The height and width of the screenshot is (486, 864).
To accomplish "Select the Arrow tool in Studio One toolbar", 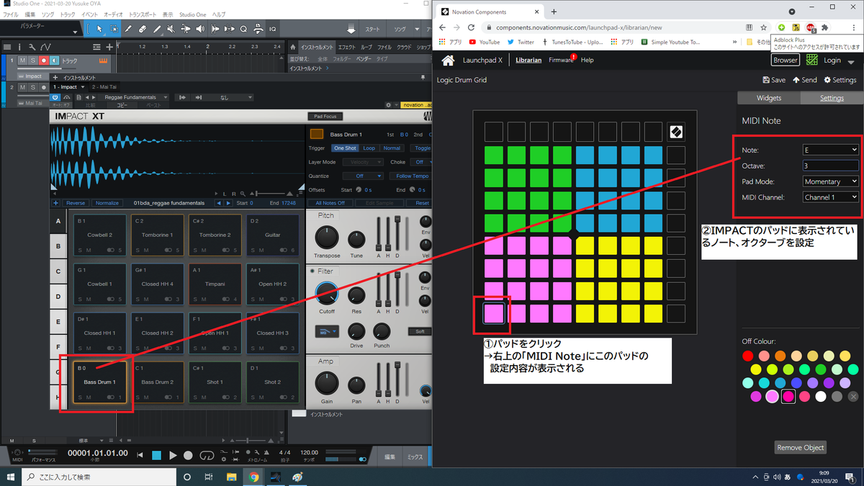I will tap(100, 29).
